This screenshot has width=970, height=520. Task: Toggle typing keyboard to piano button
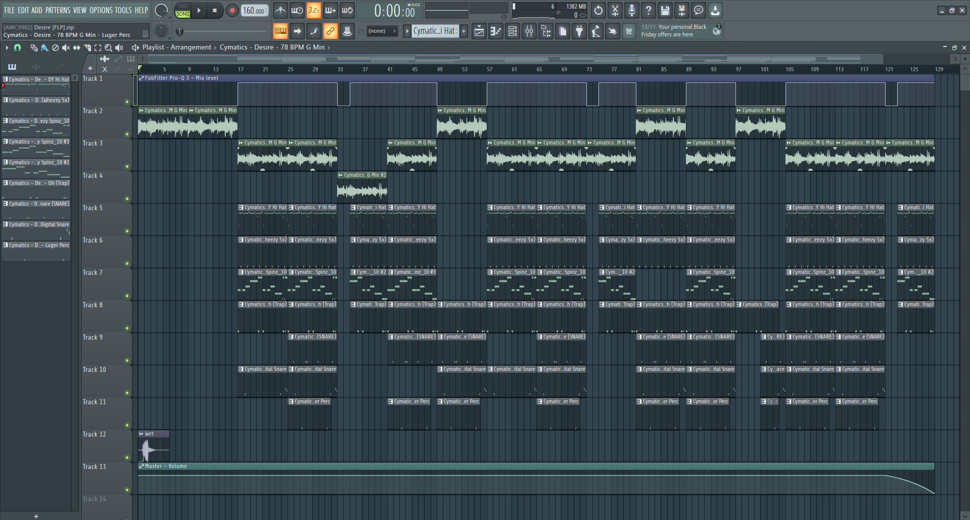coord(280,31)
